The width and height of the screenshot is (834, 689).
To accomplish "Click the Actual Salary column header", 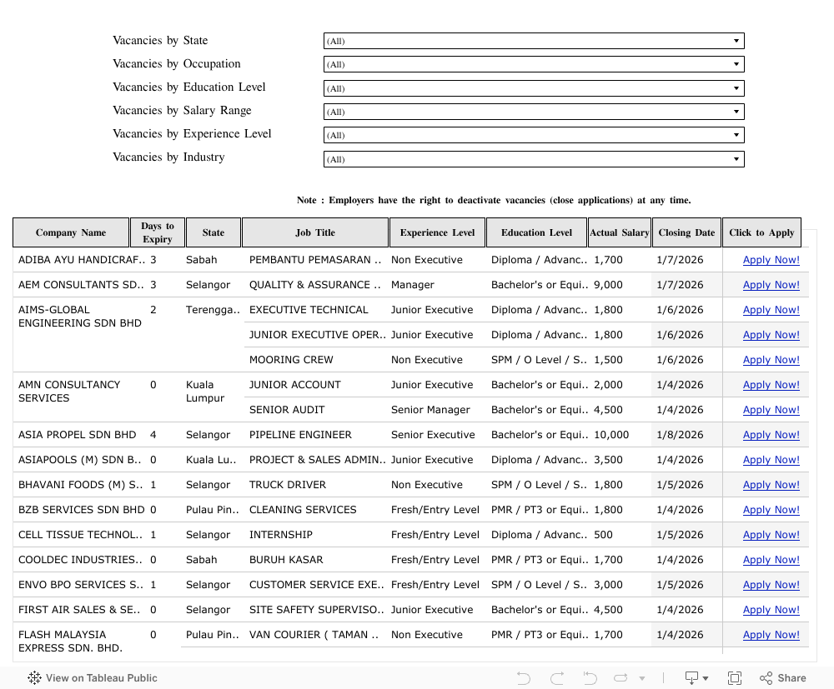I will pyautogui.click(x=619, y=232).
